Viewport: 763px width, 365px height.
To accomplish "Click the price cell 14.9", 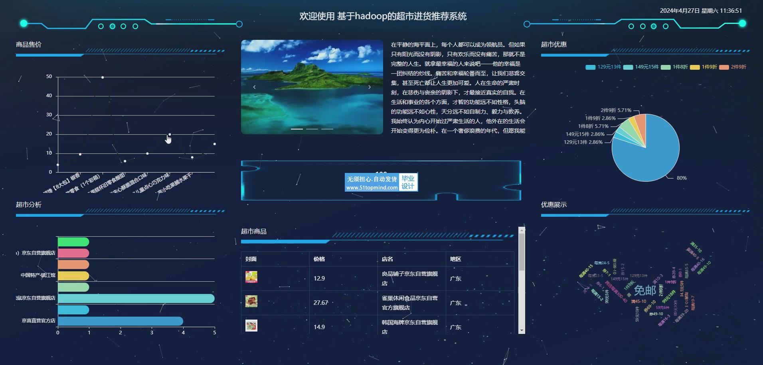I will [x=319, y=327].
